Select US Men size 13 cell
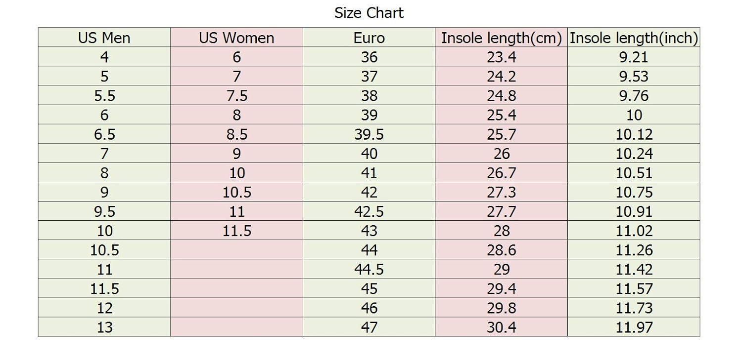The width and height of the screenshot is (742, 360). (x=104, y=327)
